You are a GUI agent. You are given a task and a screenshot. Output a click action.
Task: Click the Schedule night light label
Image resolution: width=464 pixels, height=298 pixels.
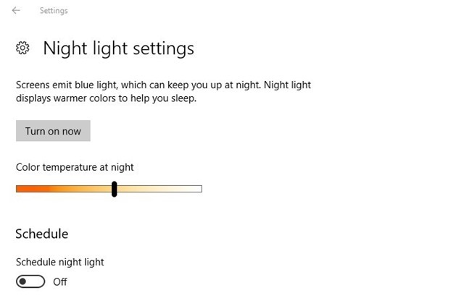tap(60, 262)
